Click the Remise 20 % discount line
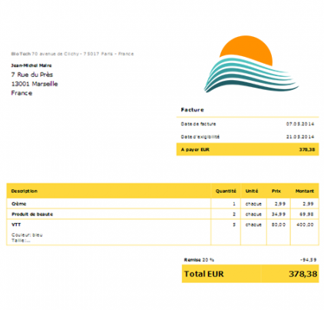 250,260
